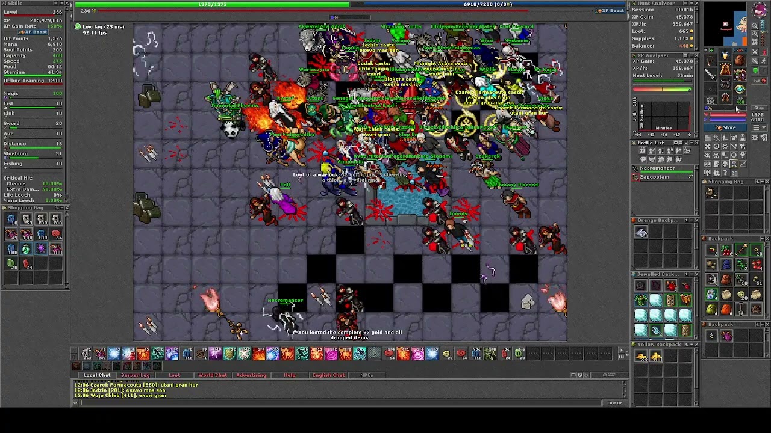Toggle chase opponent mode running figure
This screenshot has height=433, width=771.
coord(763,61)
